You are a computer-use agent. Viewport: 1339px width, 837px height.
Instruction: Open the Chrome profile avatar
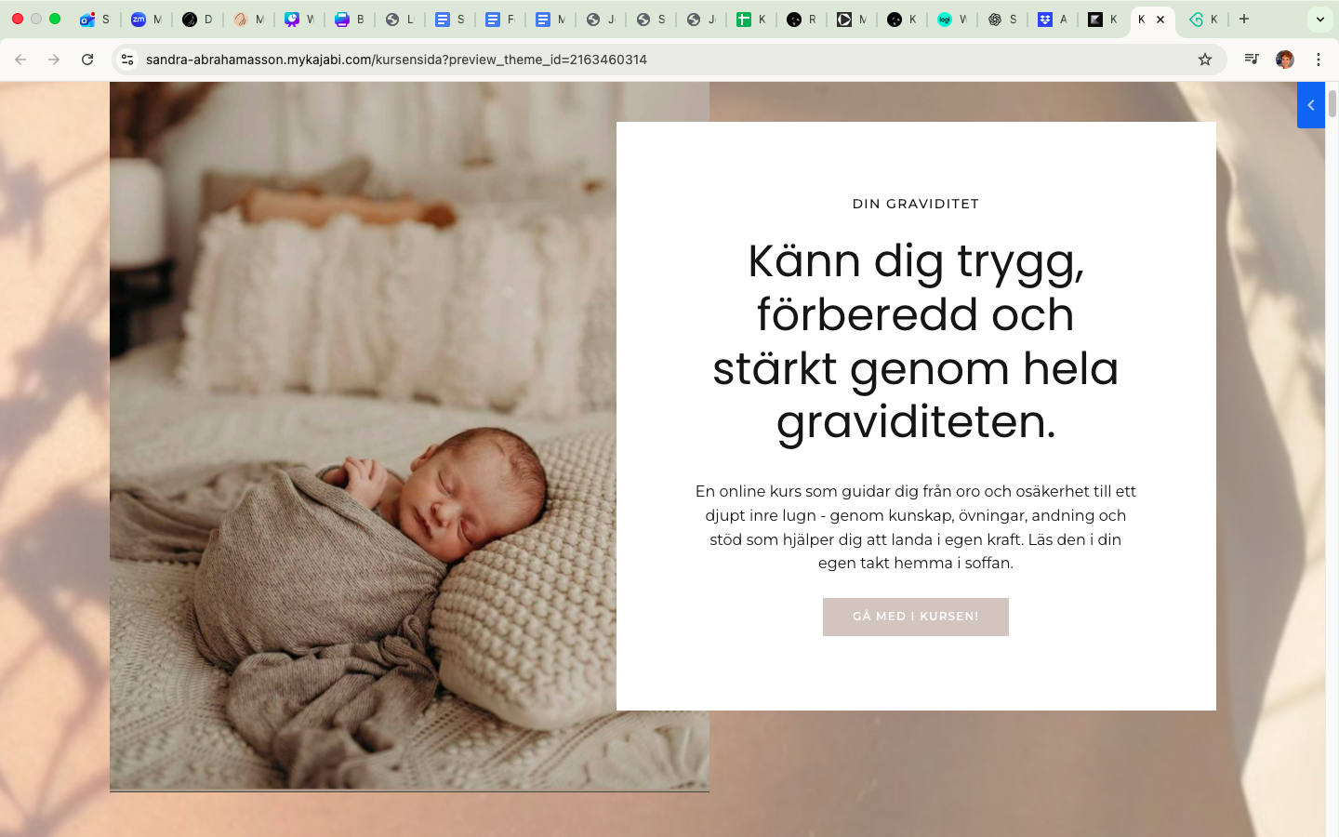click(x=1285, y=60)
